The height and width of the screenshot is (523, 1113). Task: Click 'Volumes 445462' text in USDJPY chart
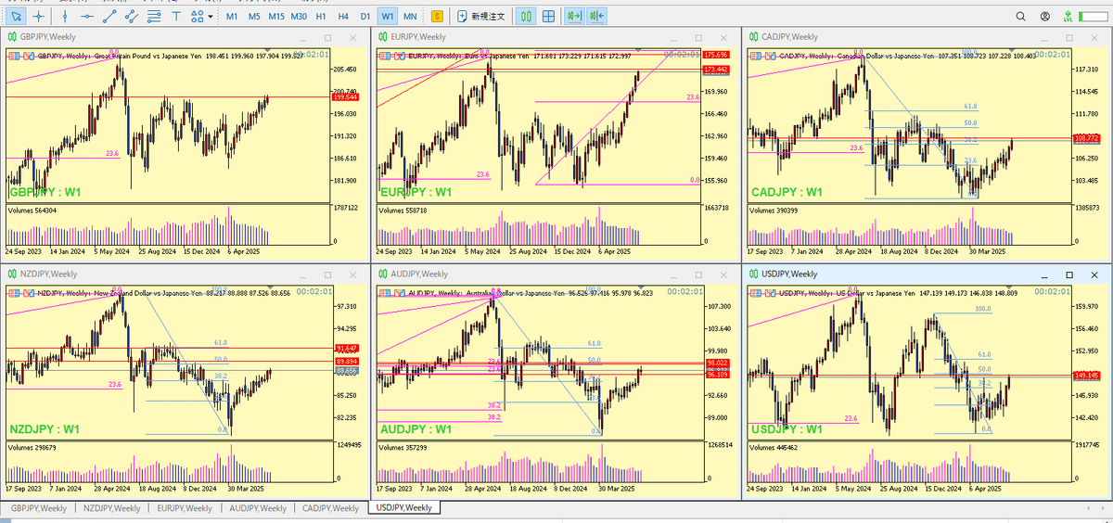click(774, 448)
